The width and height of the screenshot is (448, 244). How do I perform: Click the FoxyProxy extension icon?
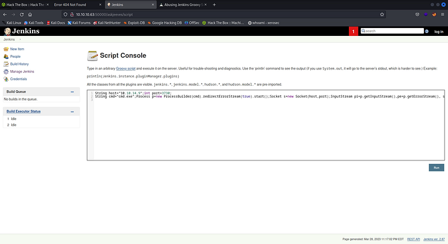tap(434, 14)
